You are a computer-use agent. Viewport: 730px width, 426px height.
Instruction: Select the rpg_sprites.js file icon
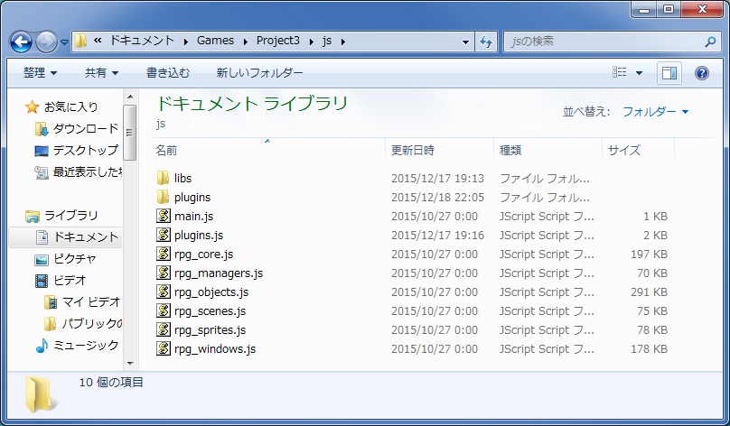click(x=164, y=329)
